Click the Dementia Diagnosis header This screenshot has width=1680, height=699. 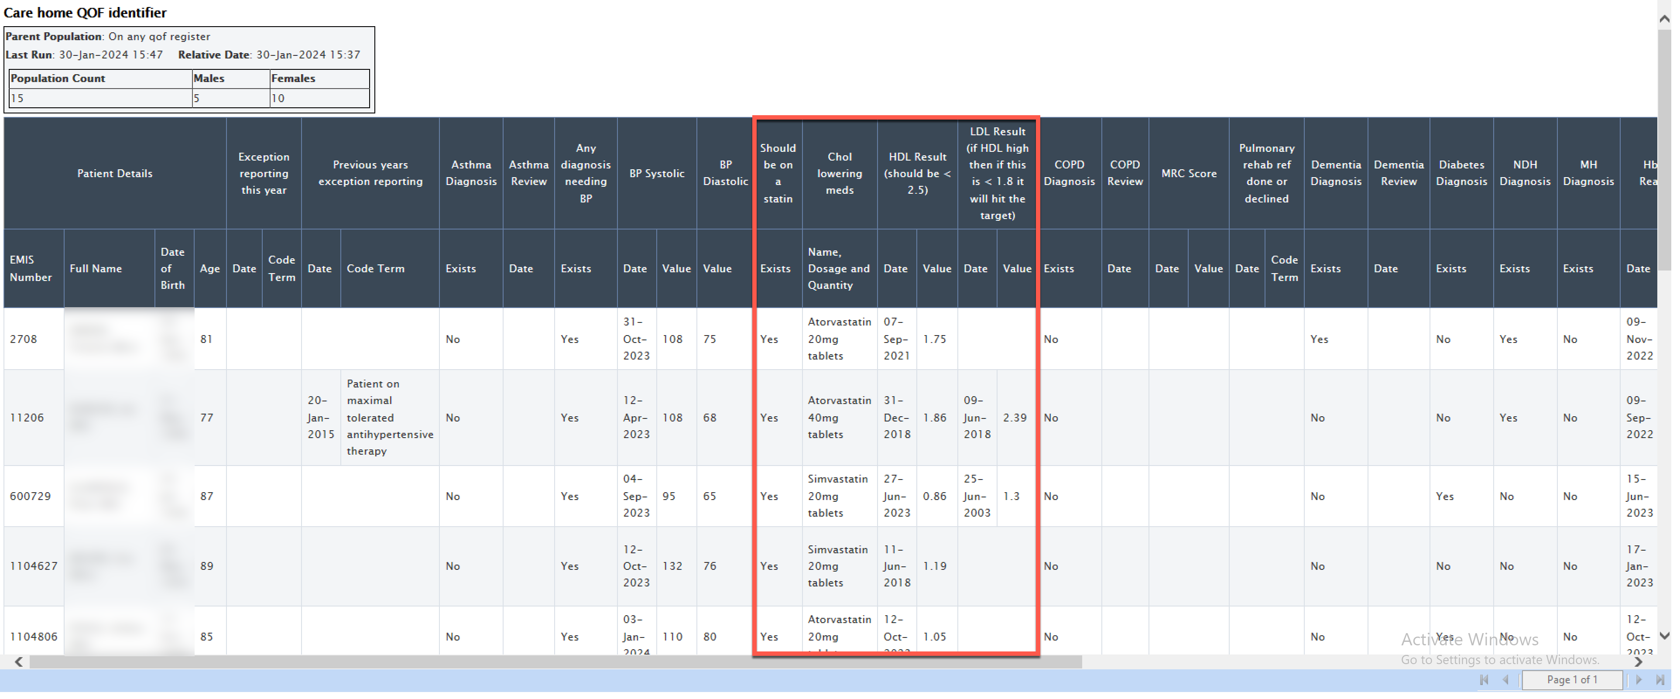pos(1336,174)
